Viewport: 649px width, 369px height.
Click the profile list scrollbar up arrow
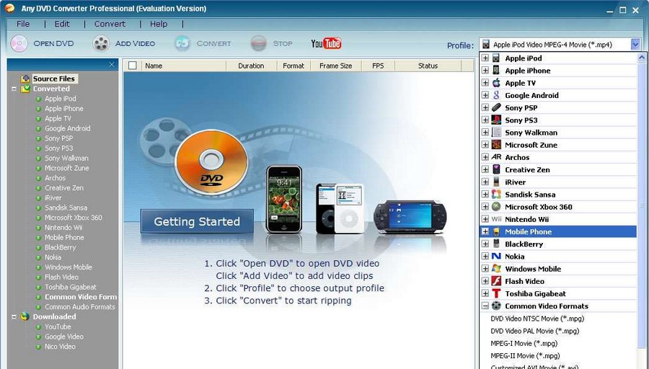[642, 58]
